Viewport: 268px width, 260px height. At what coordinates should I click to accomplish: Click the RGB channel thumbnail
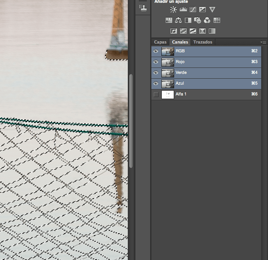click(168, 52)
